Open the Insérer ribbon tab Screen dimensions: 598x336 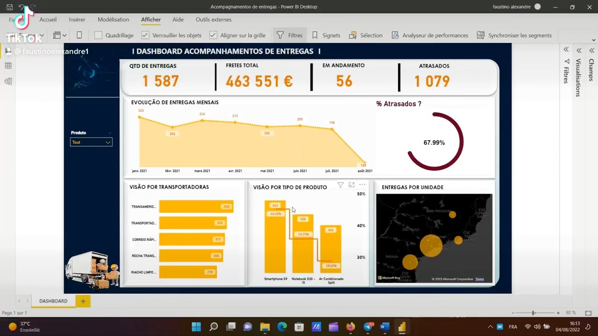click(x=77, y=20)
